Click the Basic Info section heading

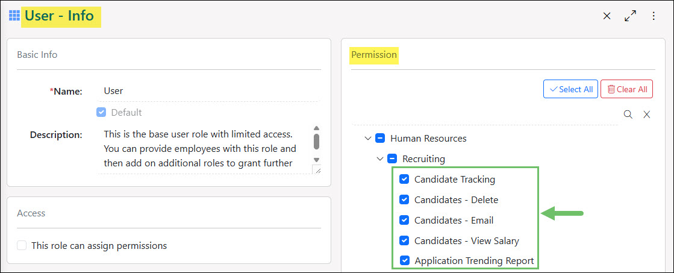37,55
